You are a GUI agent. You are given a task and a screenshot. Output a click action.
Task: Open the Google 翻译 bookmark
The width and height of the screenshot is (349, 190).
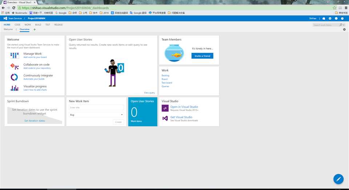pos(138,13)
